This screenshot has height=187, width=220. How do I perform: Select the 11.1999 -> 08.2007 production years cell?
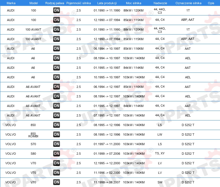pyautogui.click(x=107, y=182)
